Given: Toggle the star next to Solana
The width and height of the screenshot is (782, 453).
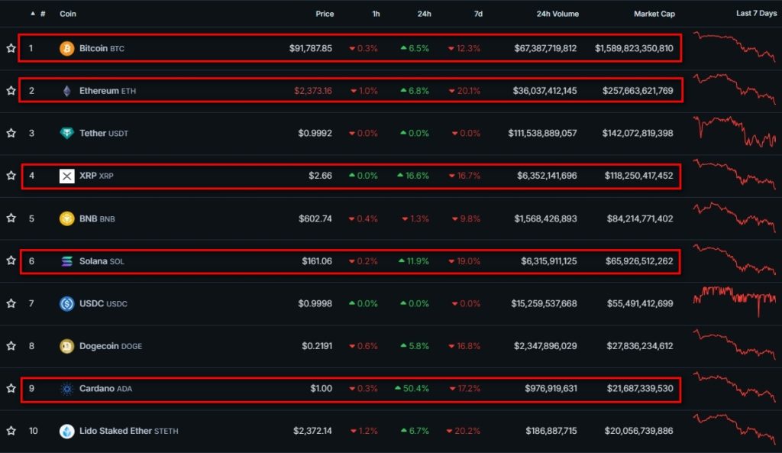Looking at the screenshot, I should (11, 260).
